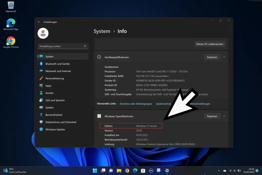
Task: Copy Windows-Spezifikationen with Kopieren
Action: coord(212,116)
